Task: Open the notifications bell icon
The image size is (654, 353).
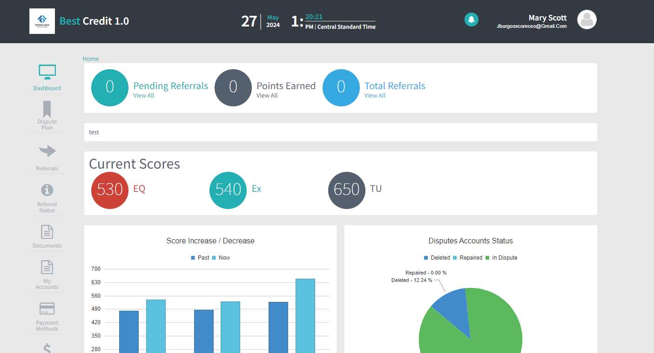Action: click(x=472, y=20)
